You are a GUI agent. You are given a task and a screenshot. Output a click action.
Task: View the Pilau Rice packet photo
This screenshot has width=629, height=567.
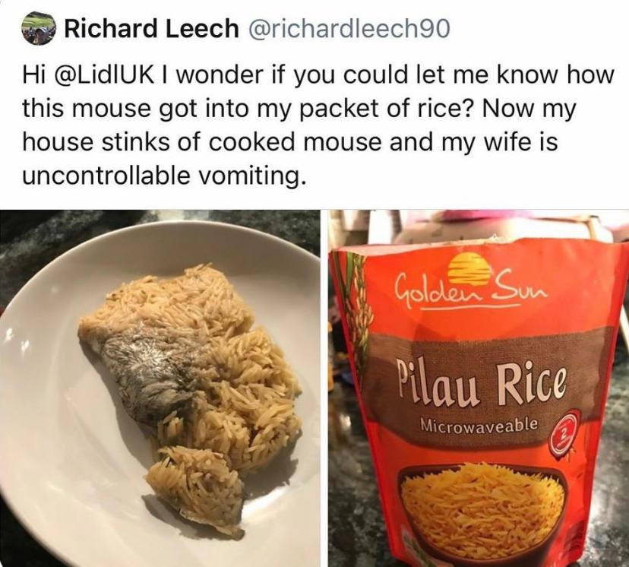[x=479, y=388]
